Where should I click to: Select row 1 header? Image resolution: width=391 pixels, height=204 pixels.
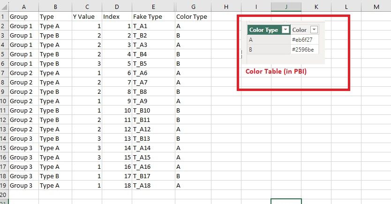point(4,17)
